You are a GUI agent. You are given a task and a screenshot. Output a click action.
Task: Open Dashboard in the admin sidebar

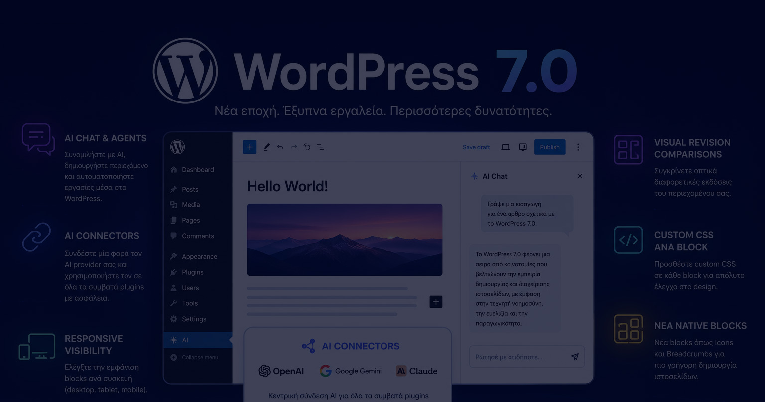pos(198,170)
